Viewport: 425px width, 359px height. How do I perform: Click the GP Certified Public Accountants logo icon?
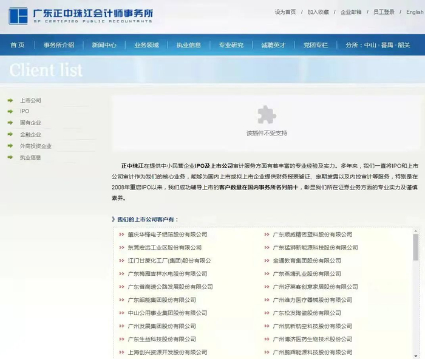[x=18, y=16]
